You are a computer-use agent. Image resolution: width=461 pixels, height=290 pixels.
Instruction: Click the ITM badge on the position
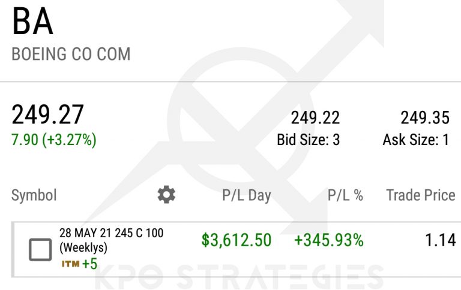70,264
